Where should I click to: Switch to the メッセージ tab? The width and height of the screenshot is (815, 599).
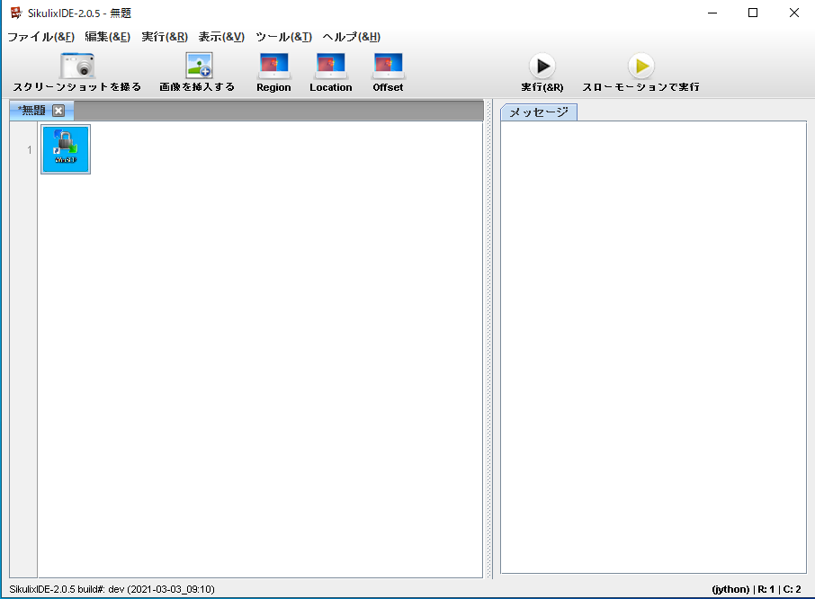[x=538, y=112]
